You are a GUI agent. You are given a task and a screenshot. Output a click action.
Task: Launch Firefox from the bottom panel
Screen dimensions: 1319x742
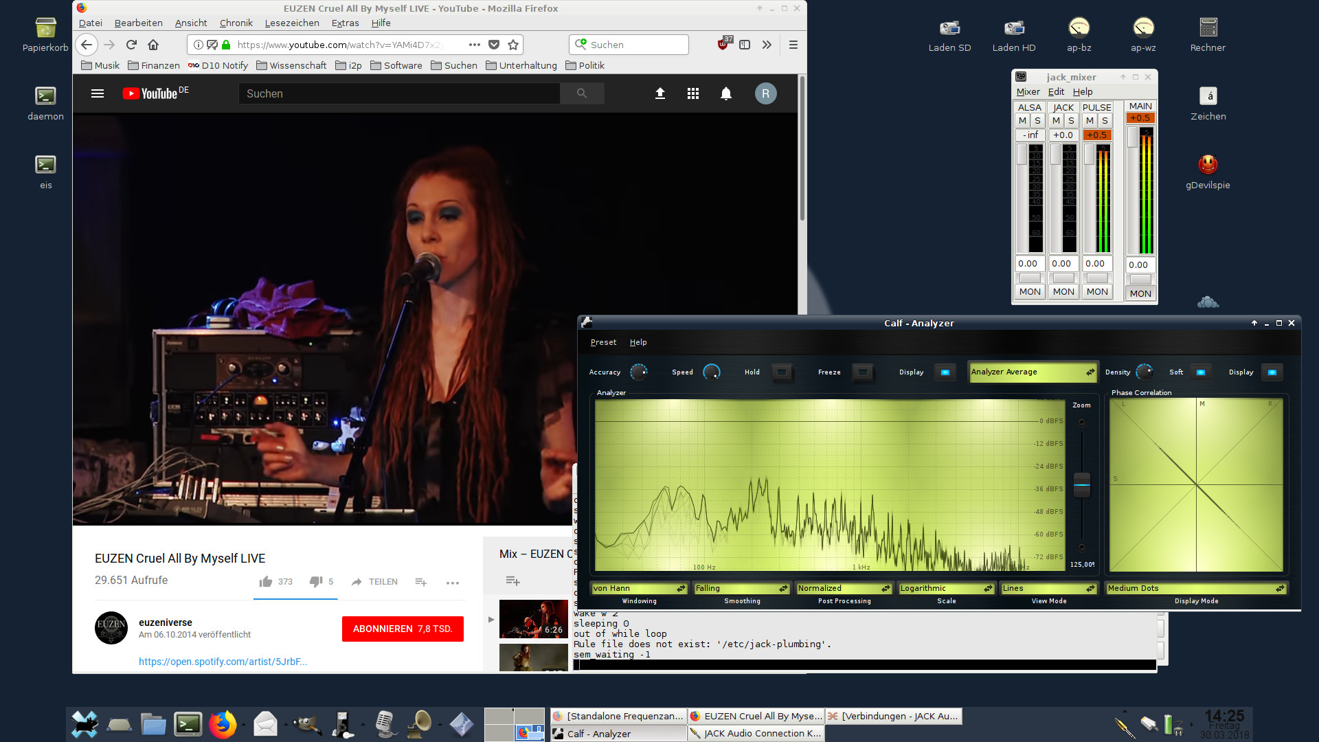click(x=223, y=724)
